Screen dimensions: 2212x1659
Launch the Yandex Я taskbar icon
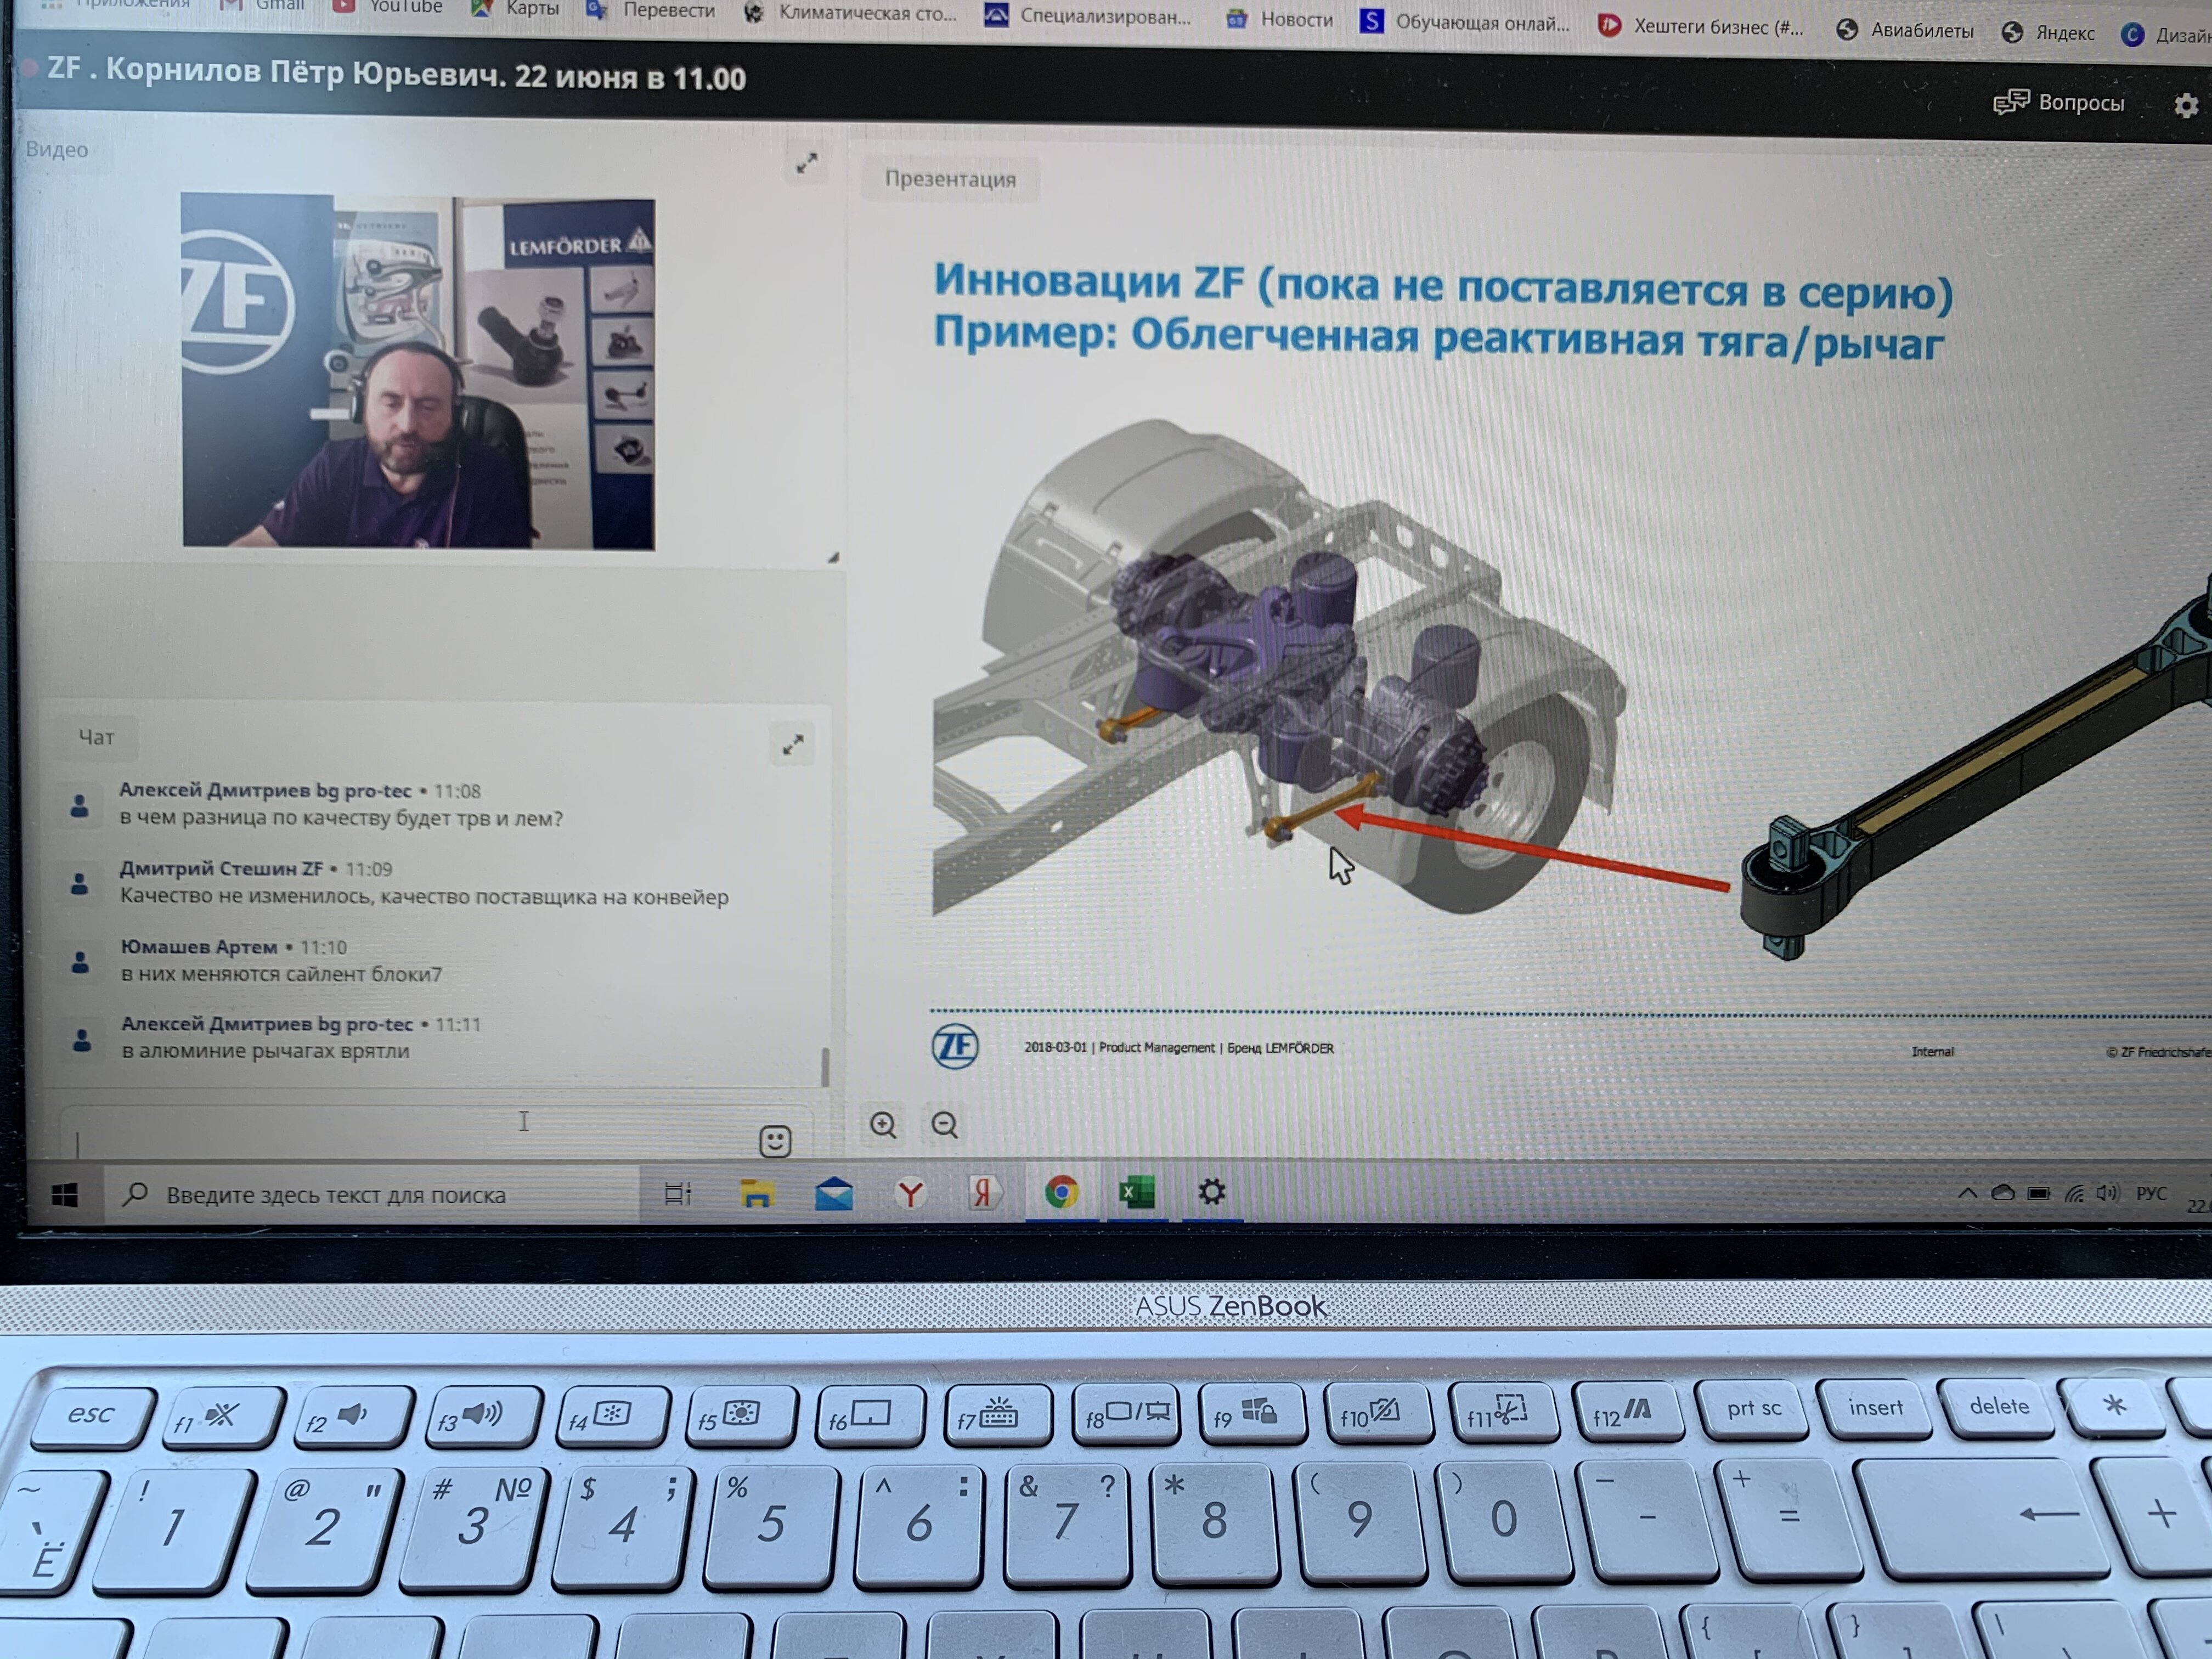tap(985, 1192)
